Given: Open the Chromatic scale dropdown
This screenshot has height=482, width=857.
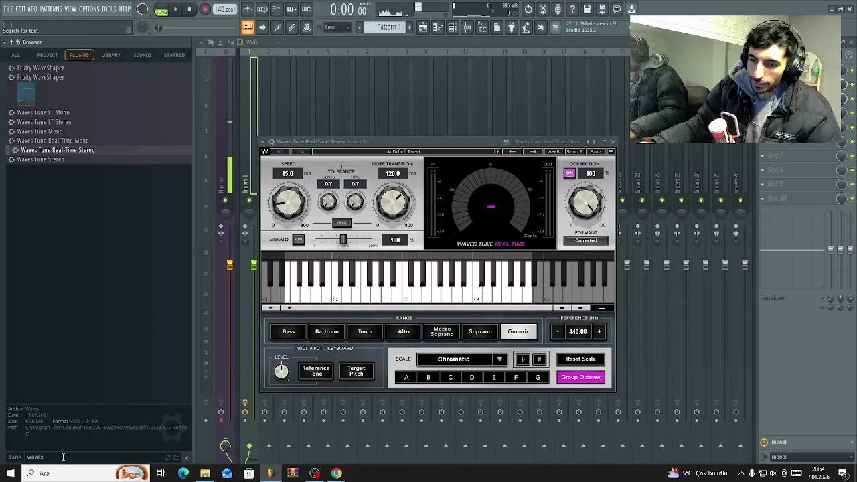Looking at the screenshot, I should (x=462, y=359).
